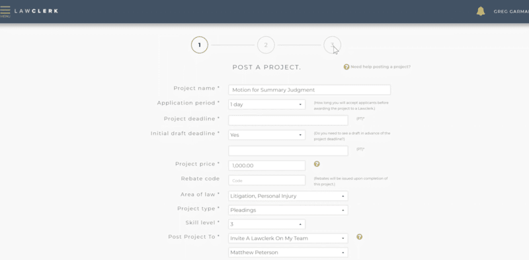Screen dimensions: 529x260
Task: Expand Post Project To dropdown
Action: [x=288, y=238]
